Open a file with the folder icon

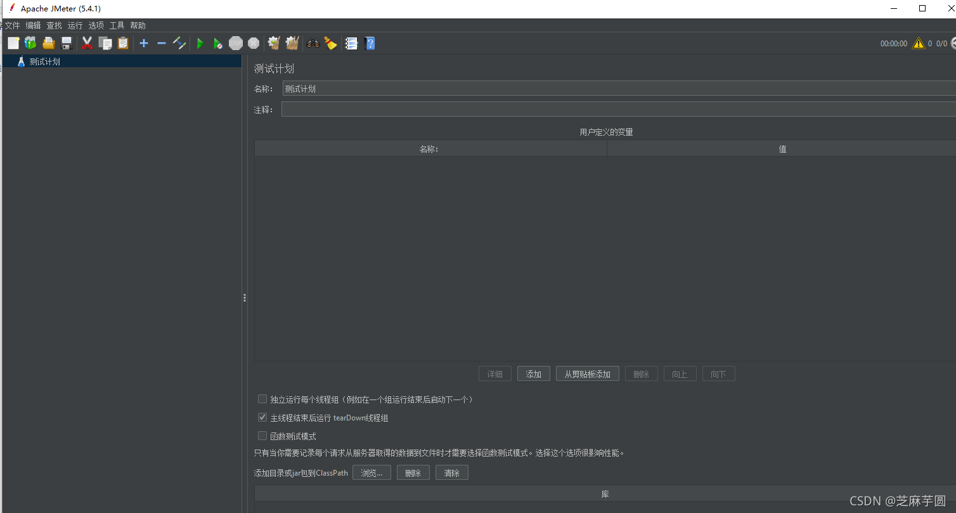click(49, 43)
